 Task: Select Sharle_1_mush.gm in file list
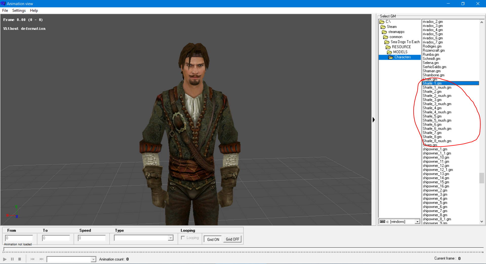click(437, 88)
